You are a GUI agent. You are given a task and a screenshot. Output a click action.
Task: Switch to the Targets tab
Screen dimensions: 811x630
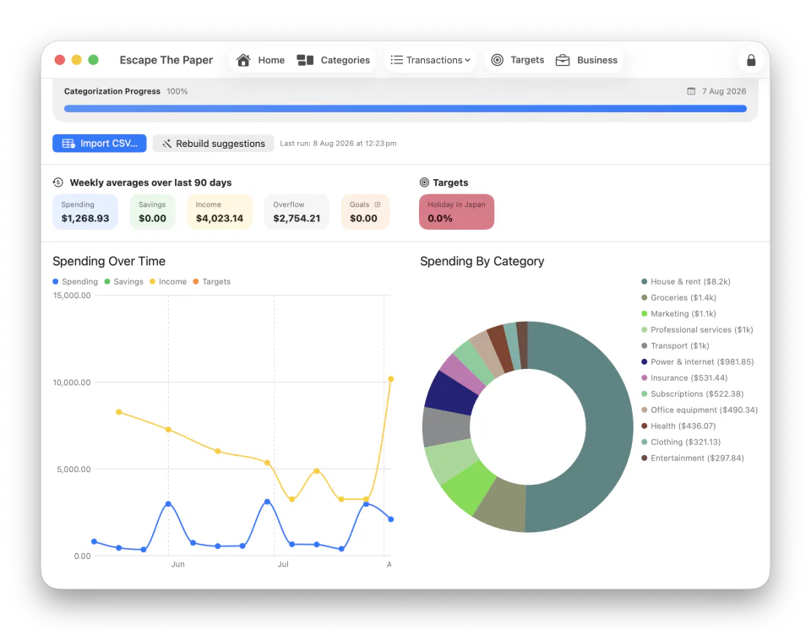tap(518, 60)
